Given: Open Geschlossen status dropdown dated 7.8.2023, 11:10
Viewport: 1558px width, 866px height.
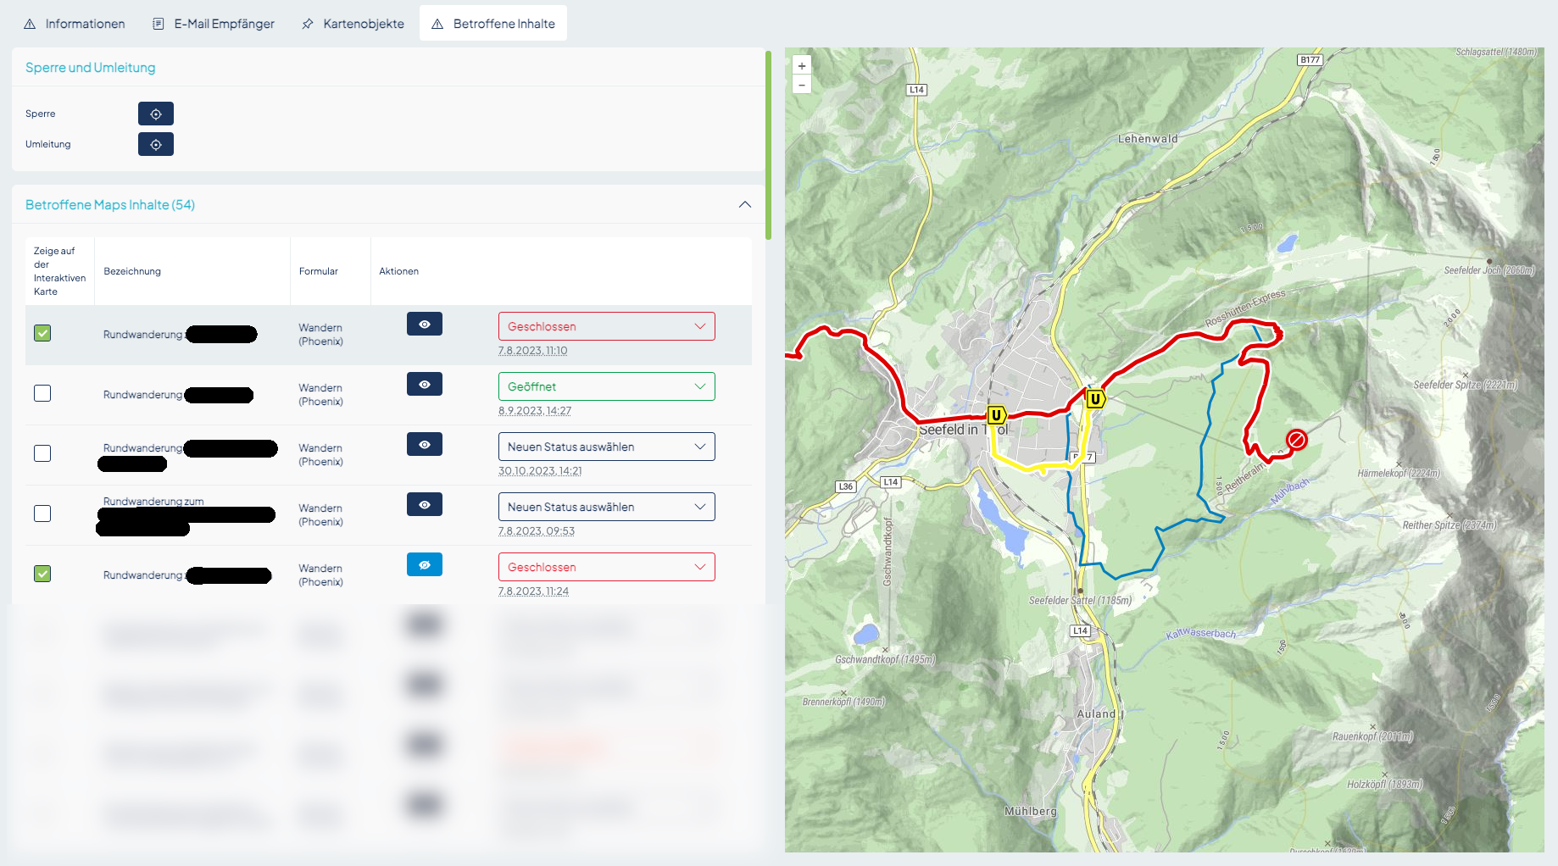Looking at the screenshot, I should [607, 326].
